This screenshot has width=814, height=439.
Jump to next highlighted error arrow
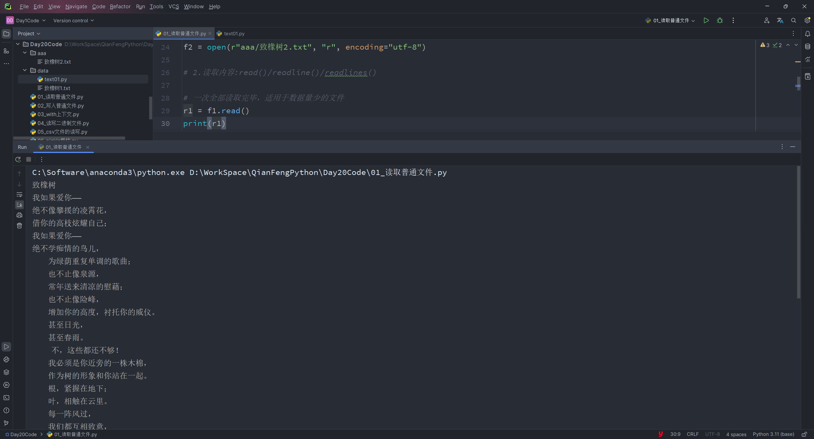(x=796, y=45)
